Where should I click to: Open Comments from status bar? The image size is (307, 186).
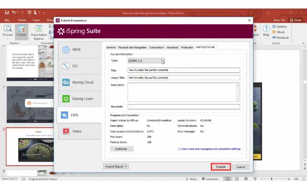[210, 179]
